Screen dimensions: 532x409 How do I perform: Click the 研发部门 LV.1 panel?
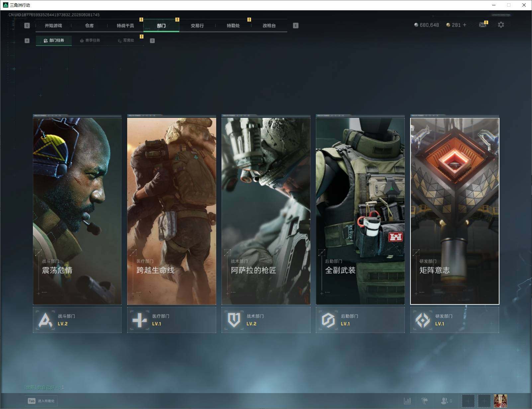click(x=455, y=320)
